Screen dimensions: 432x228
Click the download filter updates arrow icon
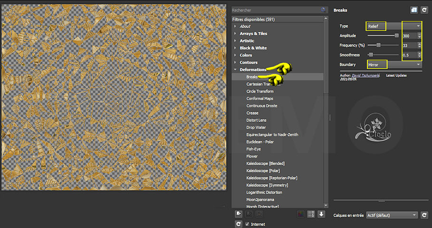322,214
